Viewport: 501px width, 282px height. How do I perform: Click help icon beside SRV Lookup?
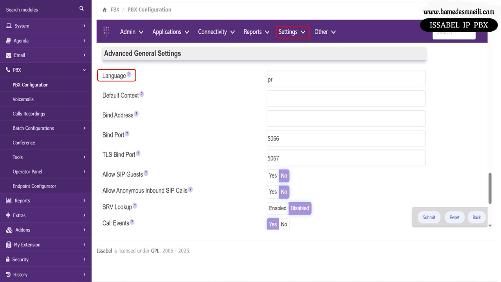coord(135,206)
